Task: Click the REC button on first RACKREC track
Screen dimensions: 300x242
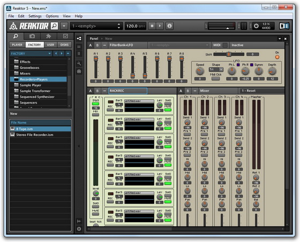Action: [110, 110]
